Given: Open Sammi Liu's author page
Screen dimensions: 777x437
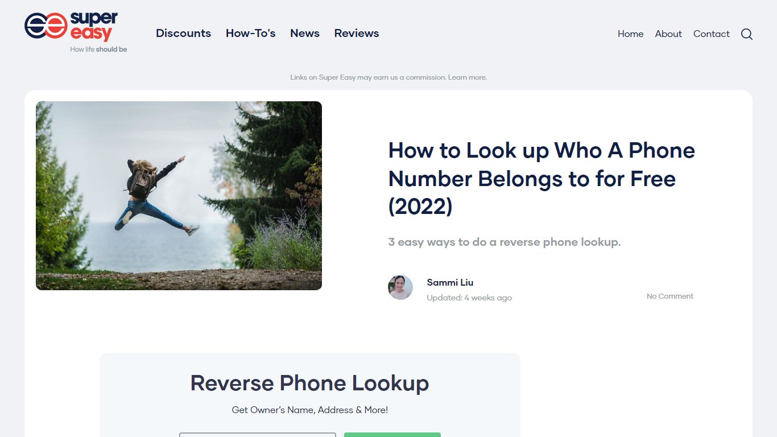Looking at the screenshot, I should [450, 282].
